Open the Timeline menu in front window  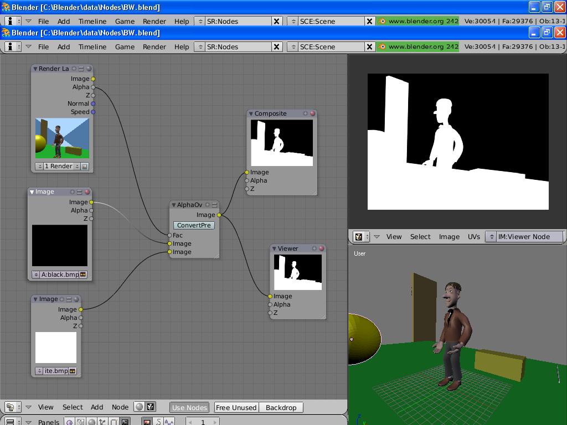(x=92, y=46)
